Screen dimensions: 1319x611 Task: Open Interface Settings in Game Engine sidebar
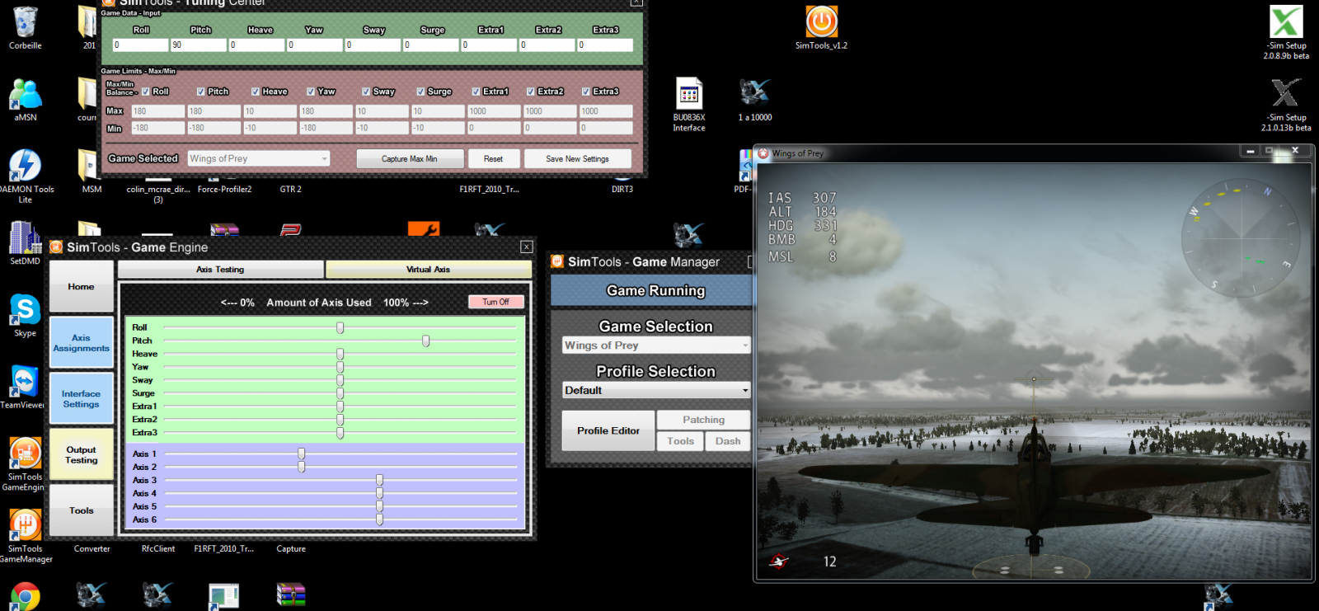81,399
